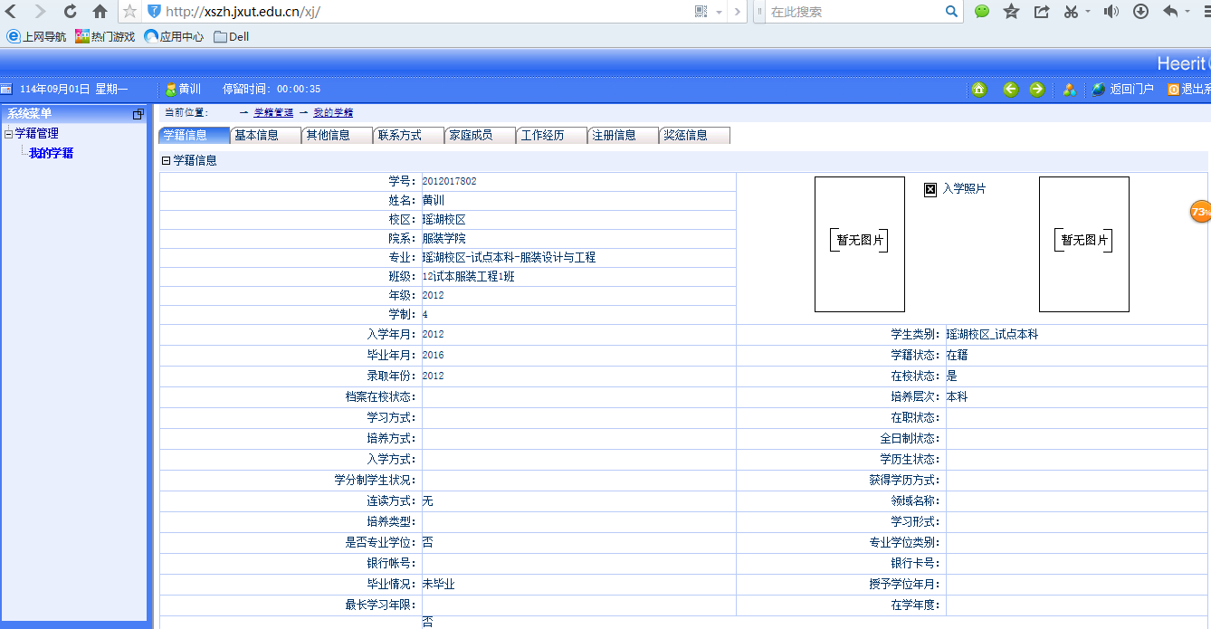The image size is (1211, 629).
Task: Click the browser forward arrow
Action: 40,12
